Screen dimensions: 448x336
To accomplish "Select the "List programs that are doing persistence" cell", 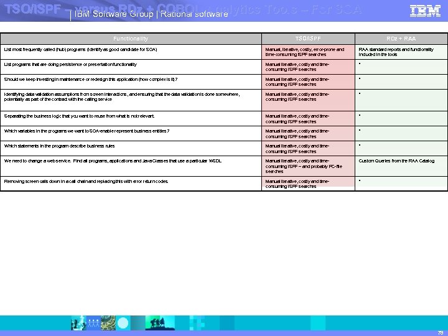I will [x=131, y=67].
